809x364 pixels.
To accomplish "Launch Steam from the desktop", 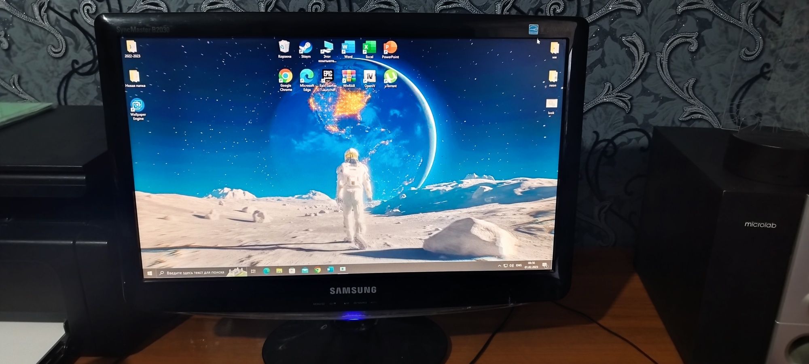I will pyautogui.click(x=306, y=49).
